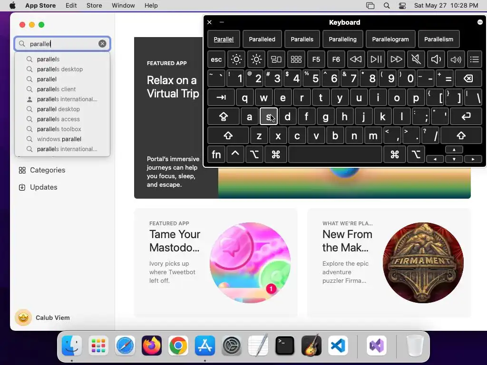Toggle the left option key
Image resolution: width=487 pixels, height=365 pixels.
coord(254,154)
